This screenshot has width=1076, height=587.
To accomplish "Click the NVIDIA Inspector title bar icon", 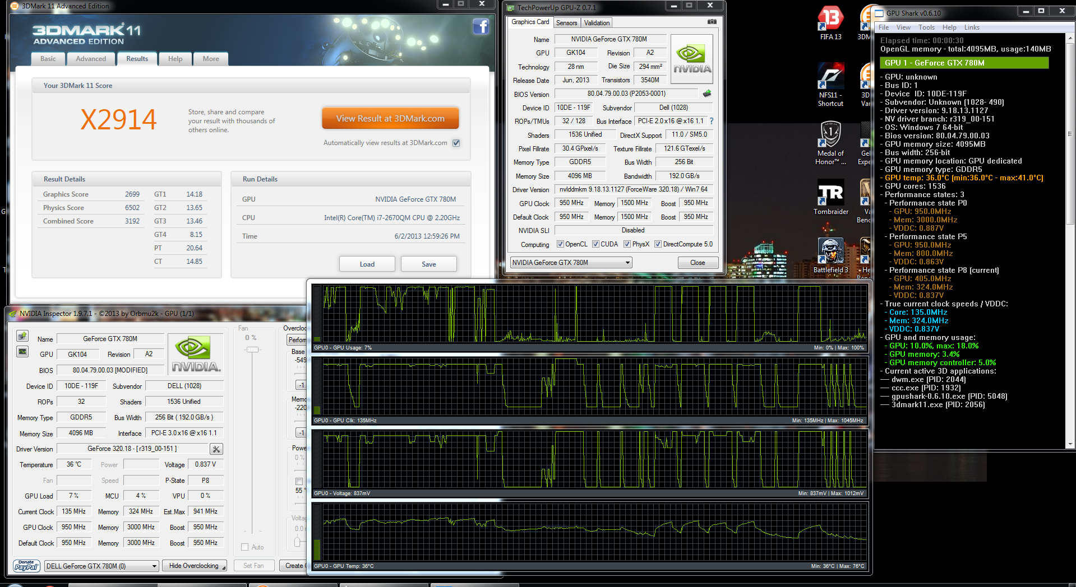I will [13, 314].
